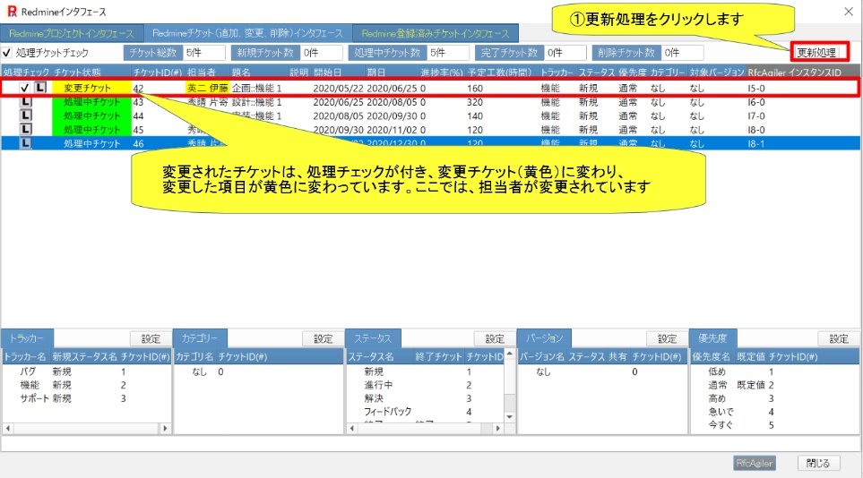Image resolution: width=863 pixels, height=478 pixels.
Task: Click the RfcAgiler インスタンスID column header
Action: pos(794,72)
